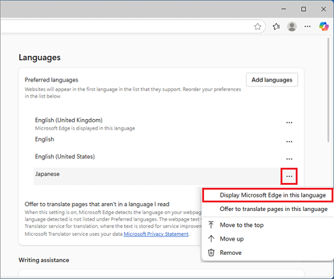
Task: Click the Move to the top arrow icon
Action: [211, 225]
